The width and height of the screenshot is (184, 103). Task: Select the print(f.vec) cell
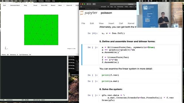[139, 75]
